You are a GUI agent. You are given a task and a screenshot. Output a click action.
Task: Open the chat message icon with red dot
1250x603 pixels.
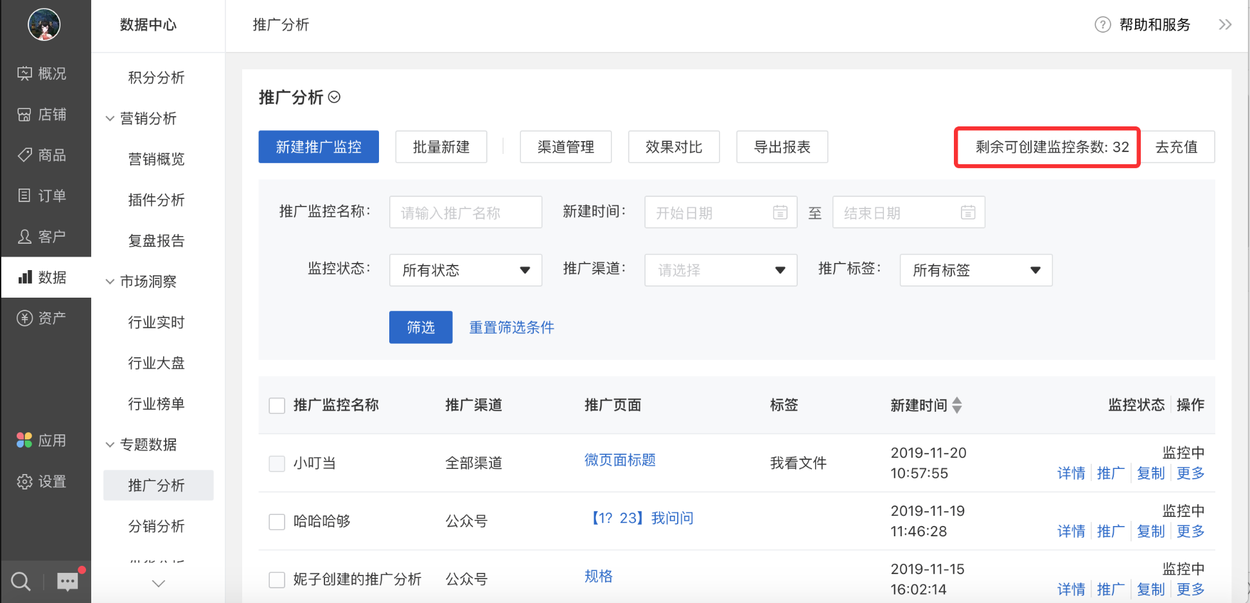[x=67, y=581]
